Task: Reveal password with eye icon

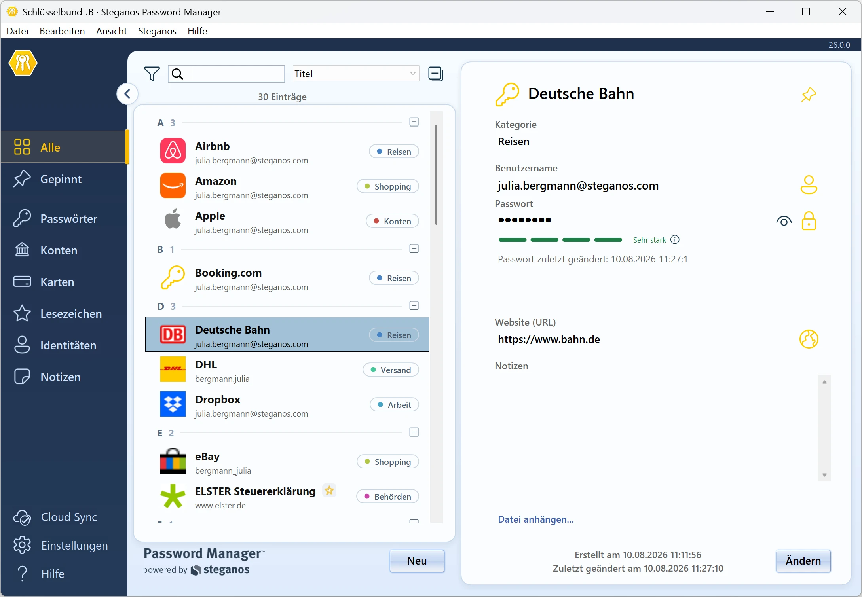Action: tap(784, 221)
